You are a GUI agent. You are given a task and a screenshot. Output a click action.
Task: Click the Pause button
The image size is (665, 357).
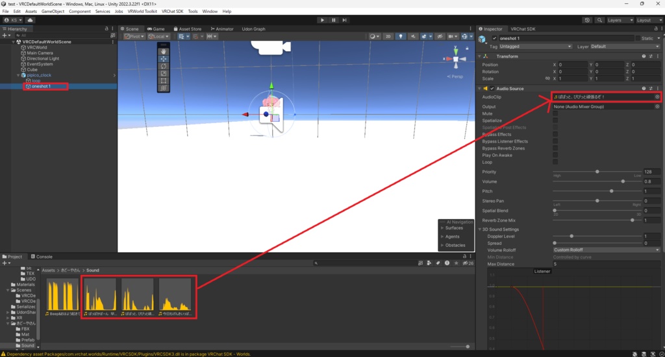click(x=333, y=20)
